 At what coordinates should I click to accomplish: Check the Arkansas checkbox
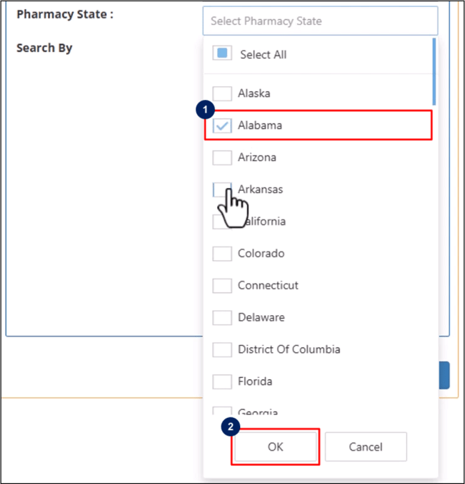point(222,189)
